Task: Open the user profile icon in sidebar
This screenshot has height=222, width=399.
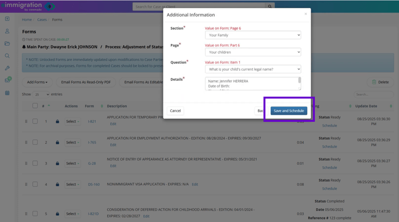Action: 7,31
